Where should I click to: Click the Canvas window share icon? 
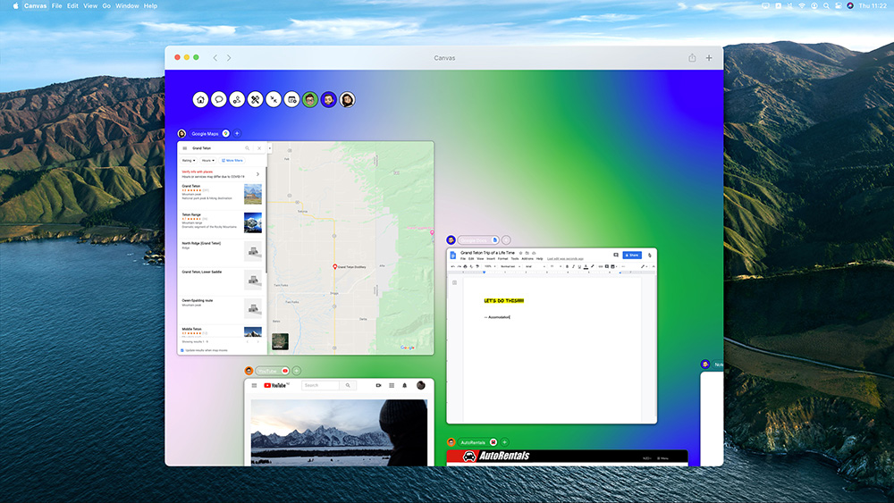(x=692, y=57)
